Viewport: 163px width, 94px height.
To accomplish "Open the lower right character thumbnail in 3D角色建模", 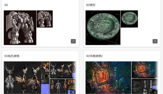I will (63, 86).
